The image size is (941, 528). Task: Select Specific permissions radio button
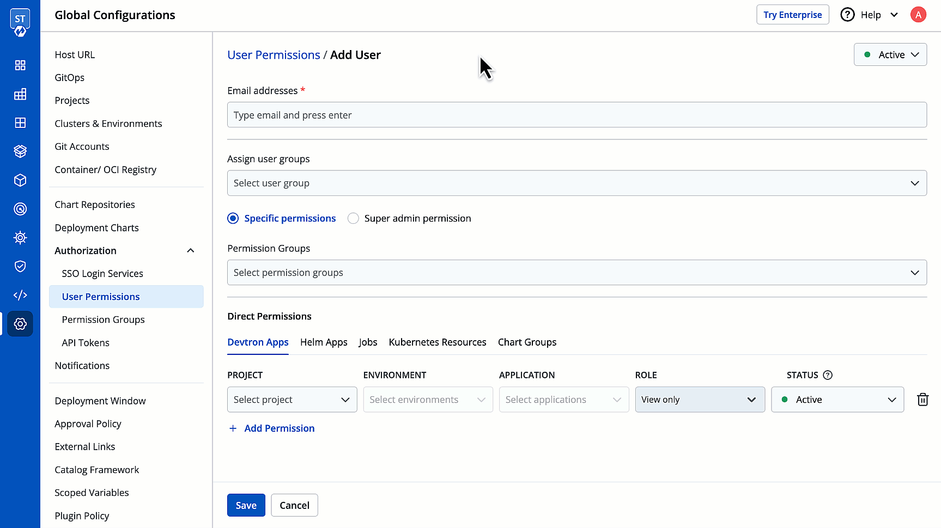233,218
